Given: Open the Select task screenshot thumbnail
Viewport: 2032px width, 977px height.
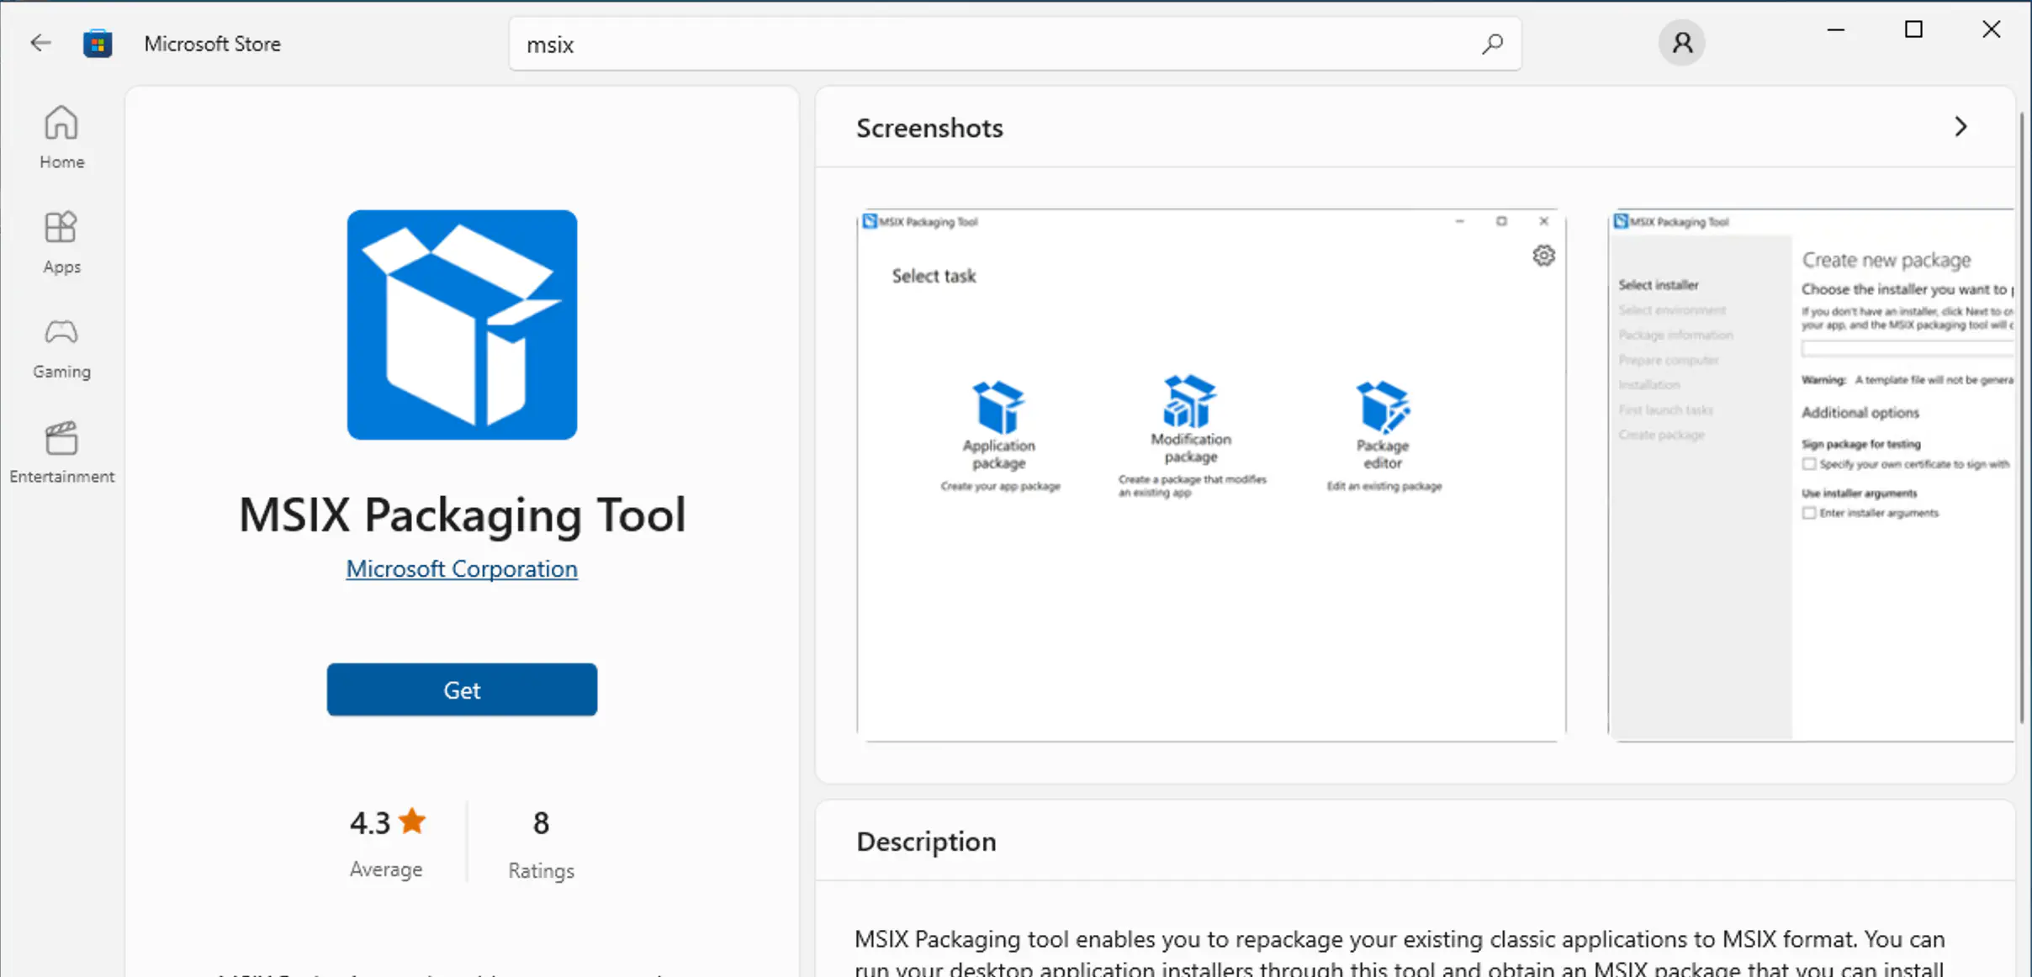Looking at the screenshot, I should 1209,473.
